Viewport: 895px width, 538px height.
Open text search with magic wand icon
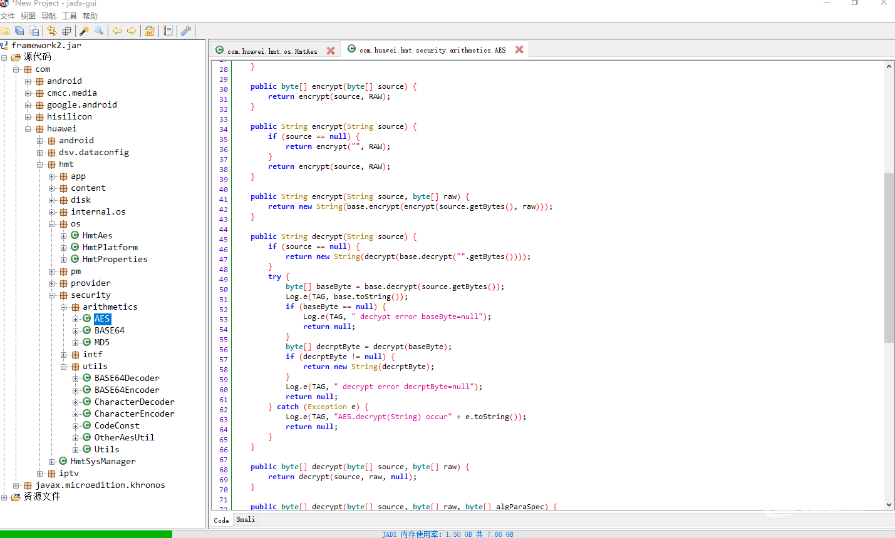click(x=84, y=31)
